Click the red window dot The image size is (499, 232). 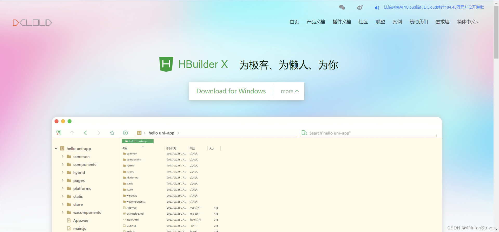[x=56, y=121]
